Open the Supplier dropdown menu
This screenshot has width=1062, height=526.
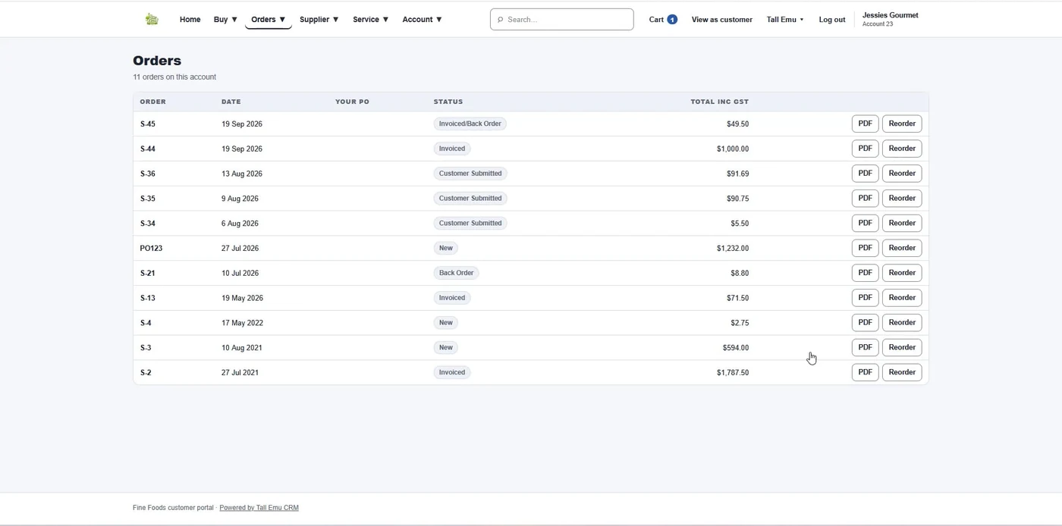click(319, 20)
